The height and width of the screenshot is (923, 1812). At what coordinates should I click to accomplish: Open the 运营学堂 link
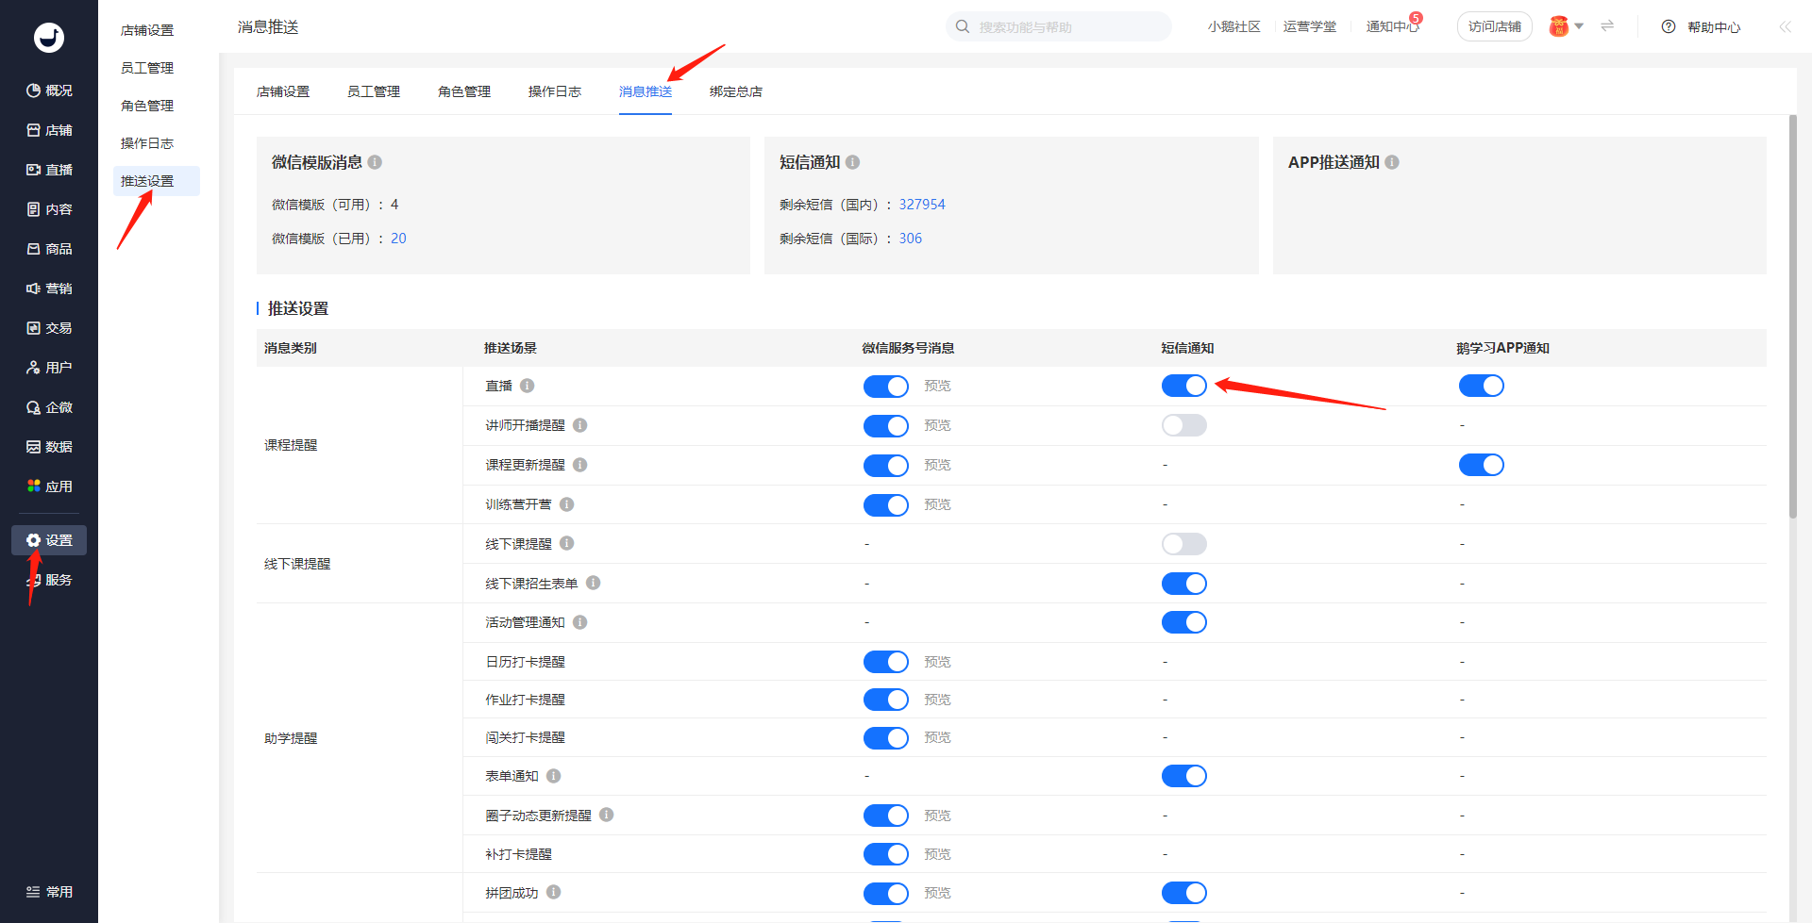click(x=1309, y=26)
